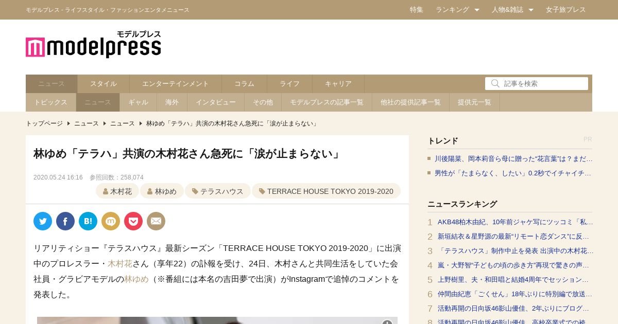Open the トピックス sub-tab
Screen dimensions: 618x324
click(51, 102)
